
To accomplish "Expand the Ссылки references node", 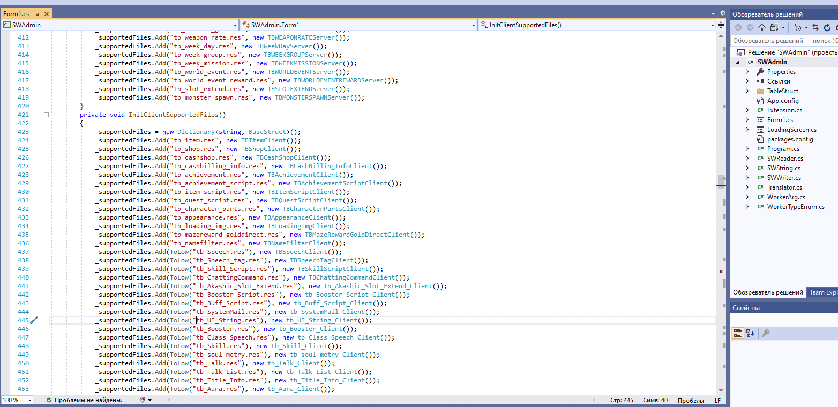I will [747, 81].
